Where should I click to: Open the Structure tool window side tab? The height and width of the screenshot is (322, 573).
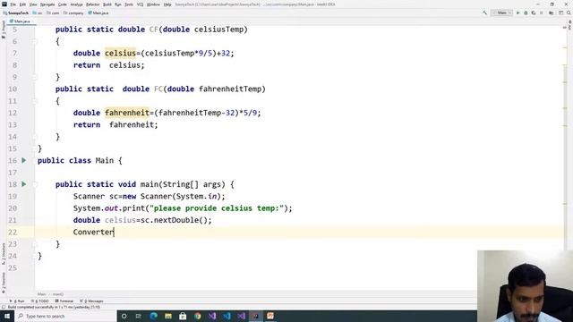[4, 254]
